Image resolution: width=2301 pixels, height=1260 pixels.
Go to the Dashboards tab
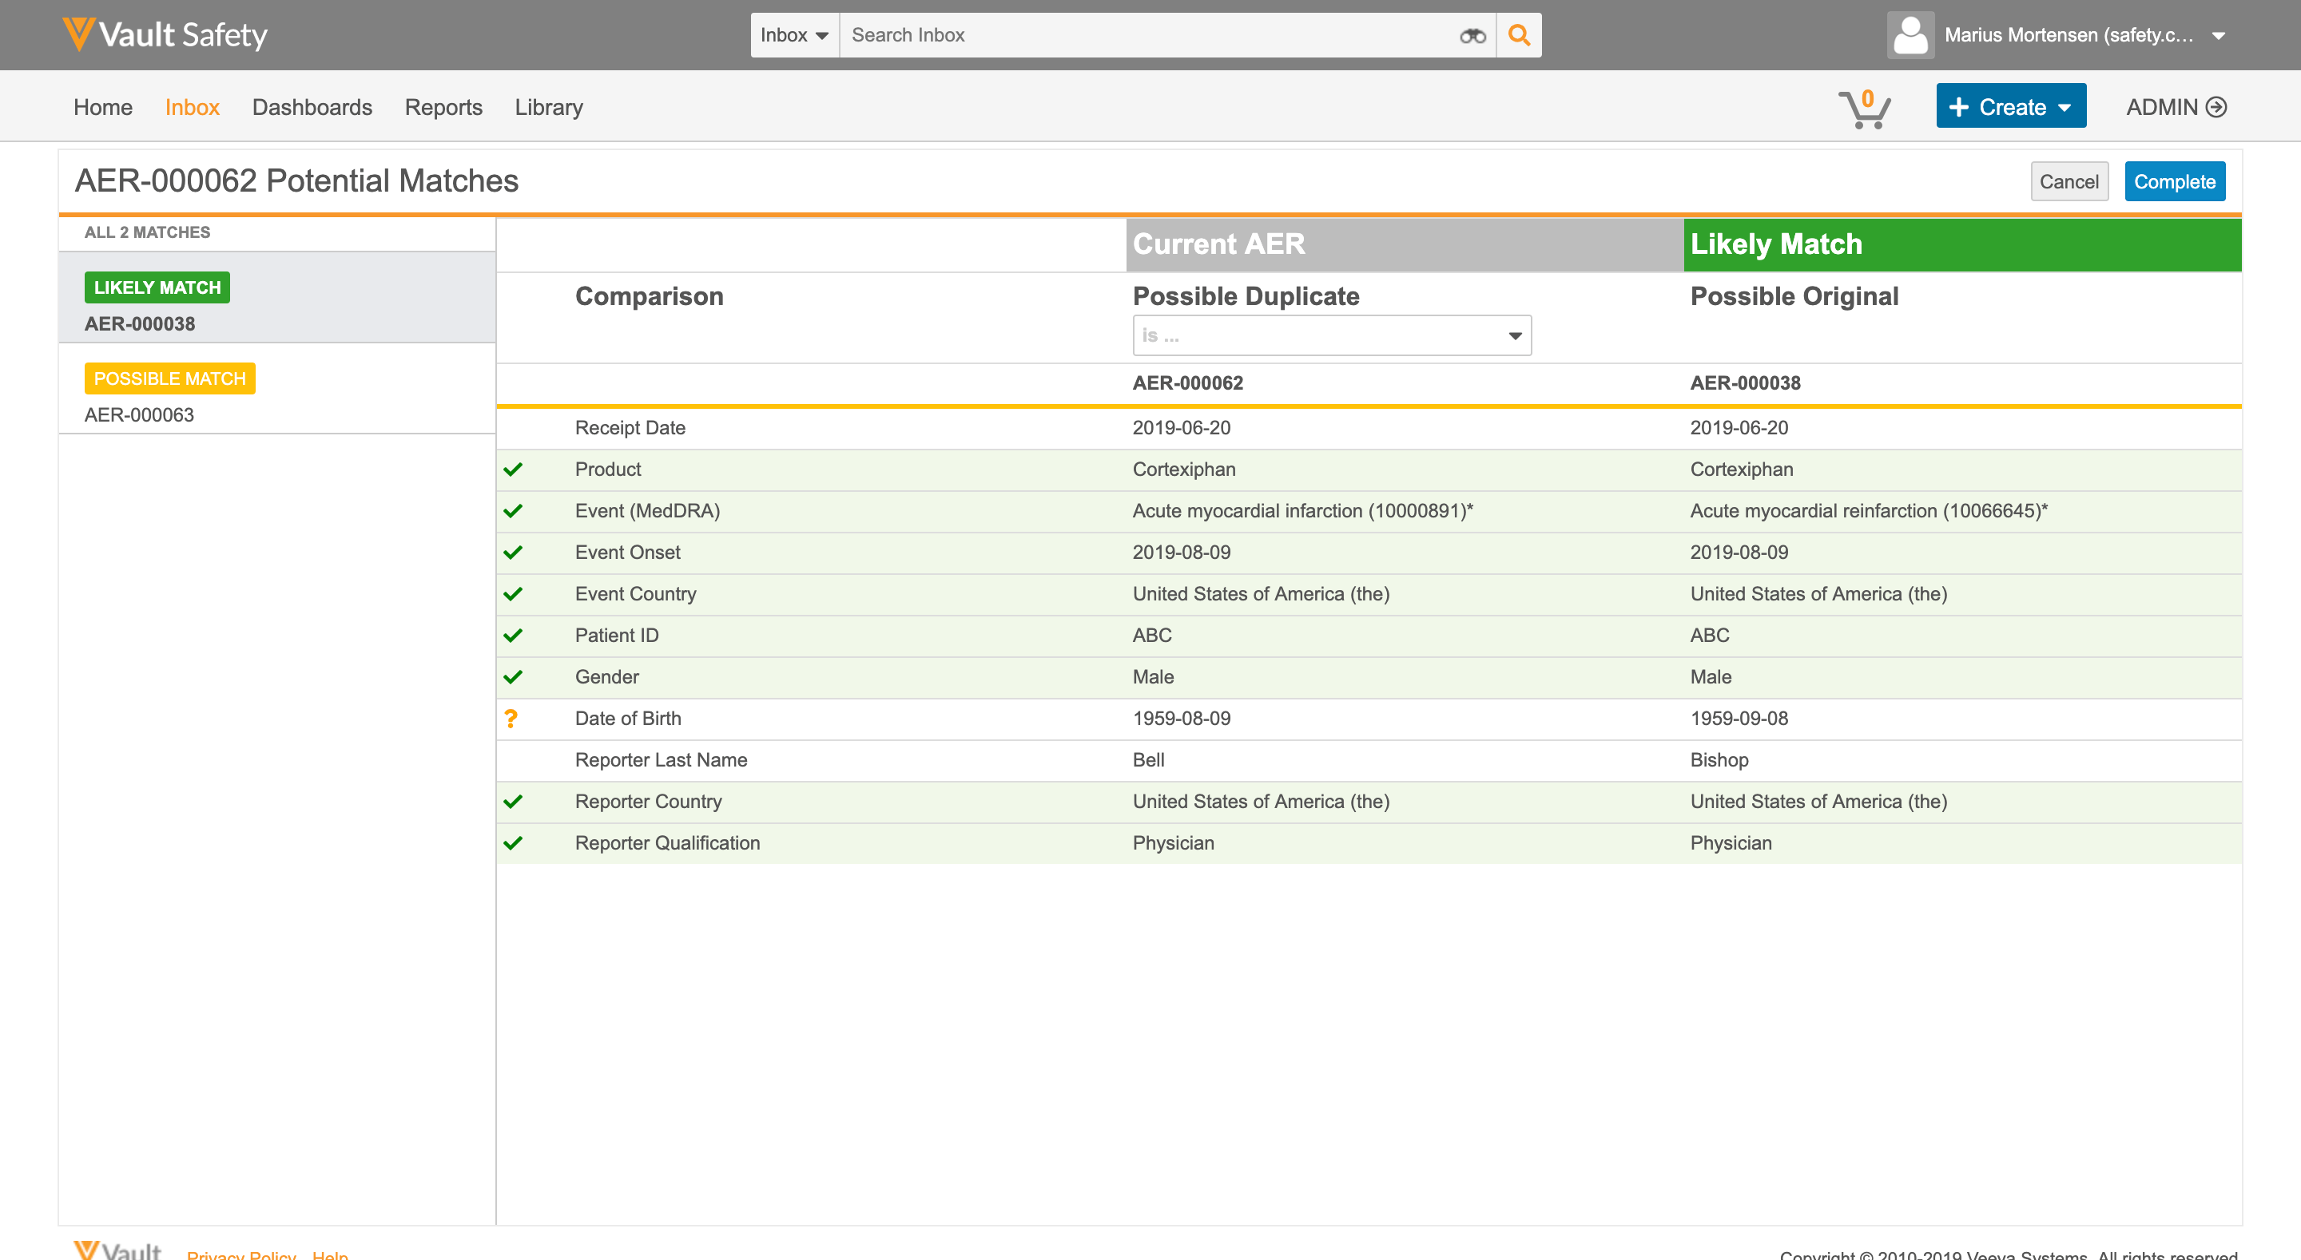(312, 107)
